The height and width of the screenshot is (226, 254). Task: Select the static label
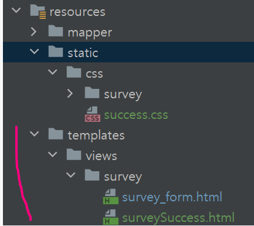point(83,53)
